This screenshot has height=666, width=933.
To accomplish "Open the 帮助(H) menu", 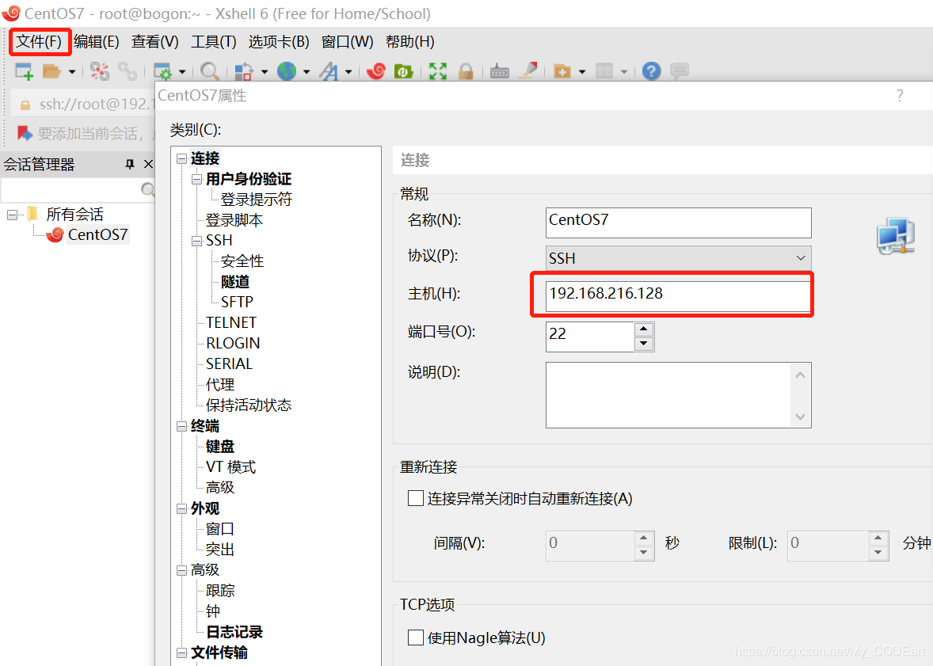I will pyautogui.click(x=410, y=42).
